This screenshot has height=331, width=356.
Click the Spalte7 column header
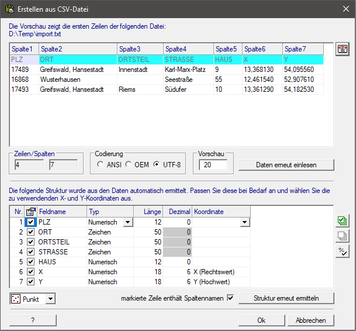coord(303,49)
